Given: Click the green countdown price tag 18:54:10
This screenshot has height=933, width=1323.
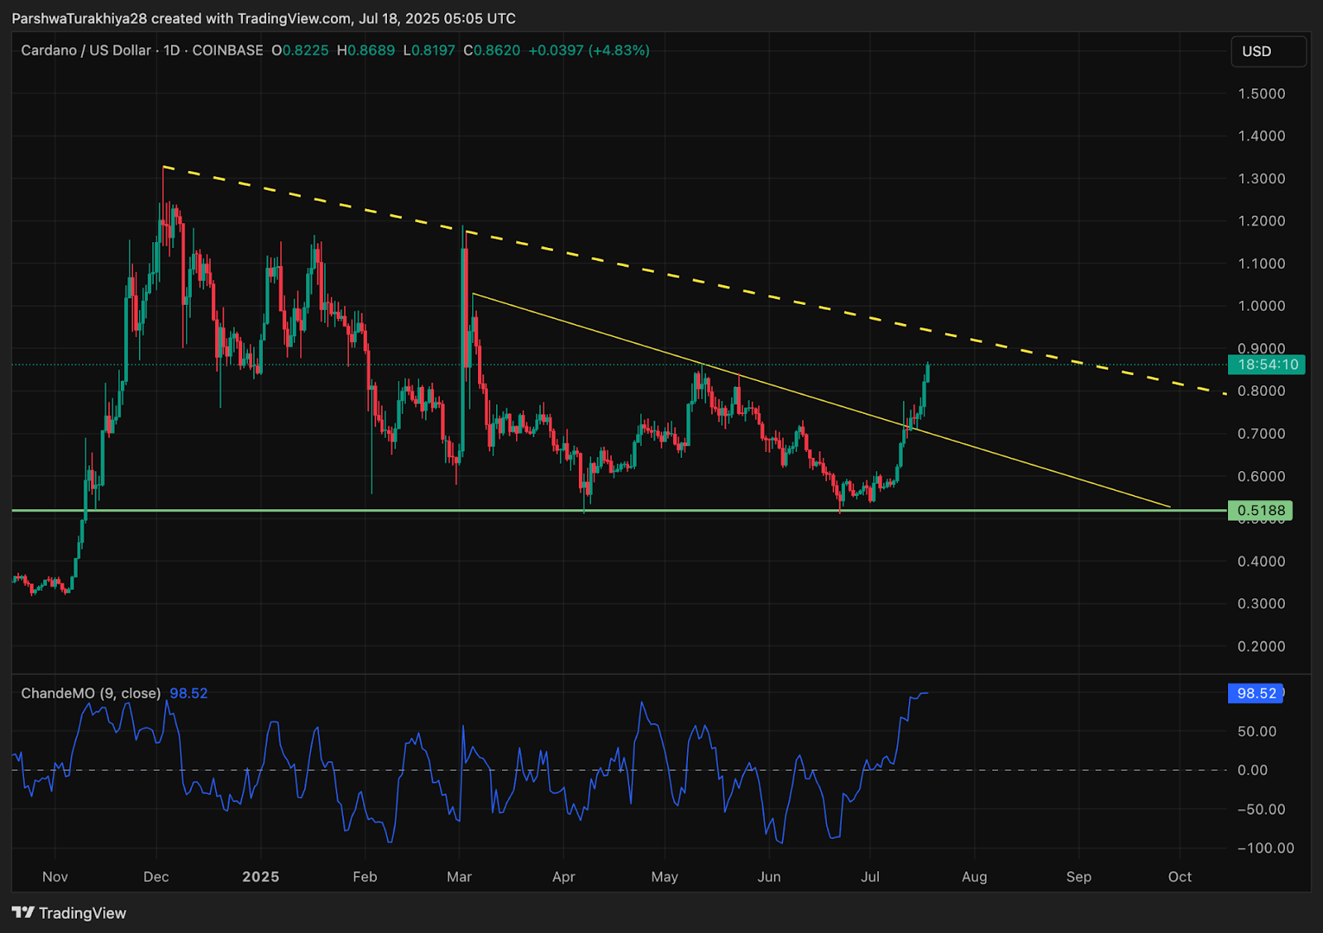Looking at the screenshot, I should [x=1266, y=364].
